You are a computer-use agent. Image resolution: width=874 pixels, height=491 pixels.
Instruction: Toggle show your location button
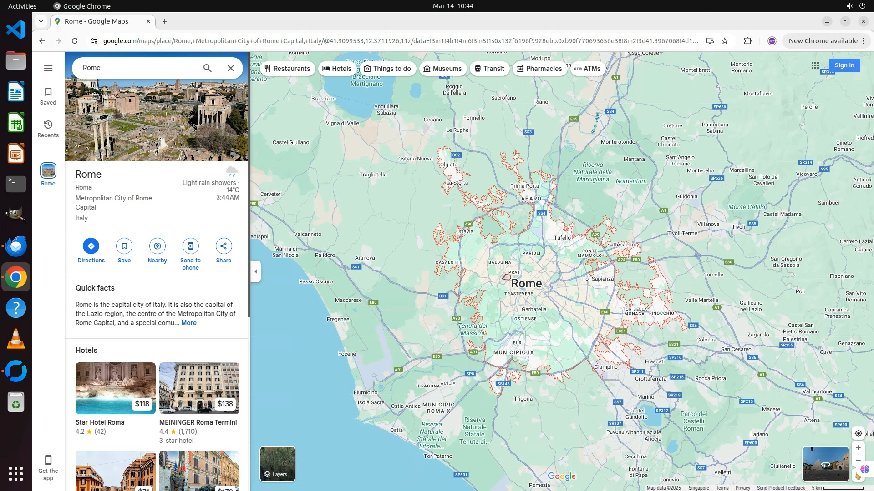(x=858, y=433)
